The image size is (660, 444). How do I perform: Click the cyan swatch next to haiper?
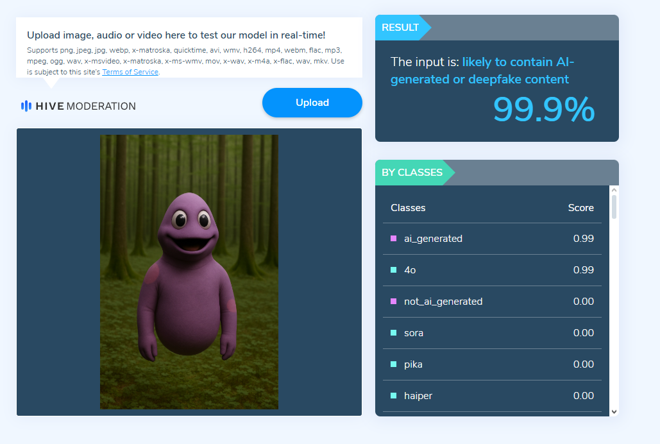click(394, 395)
